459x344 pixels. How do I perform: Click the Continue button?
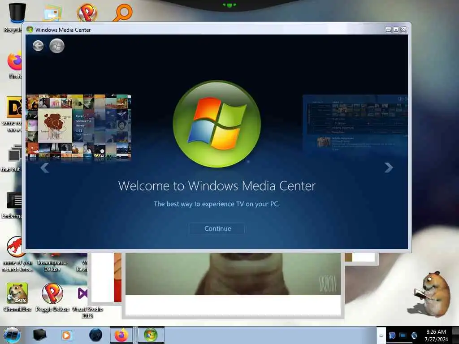tap(217, 228)
